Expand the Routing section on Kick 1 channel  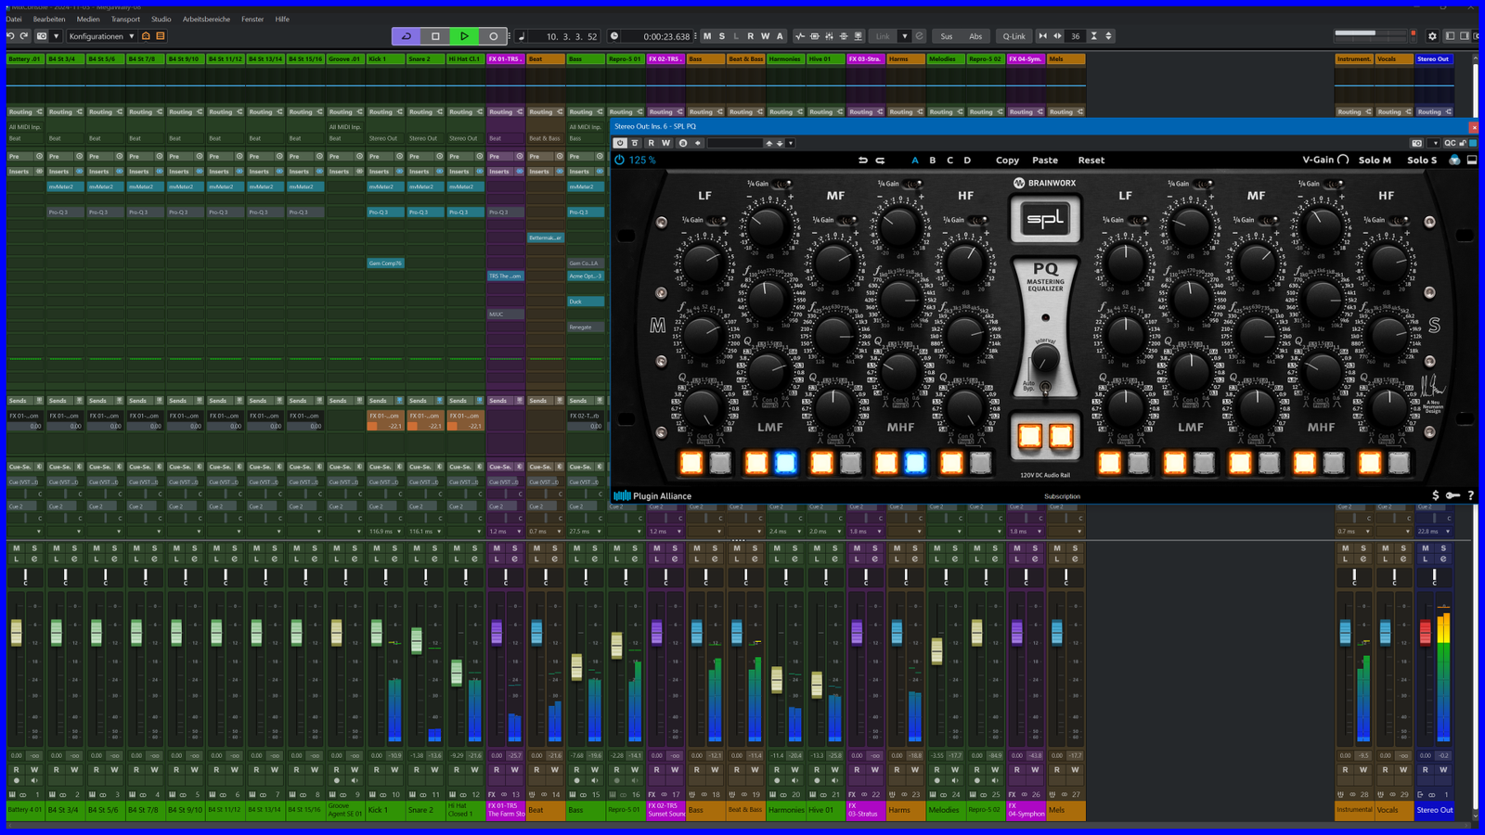point(384,111)
